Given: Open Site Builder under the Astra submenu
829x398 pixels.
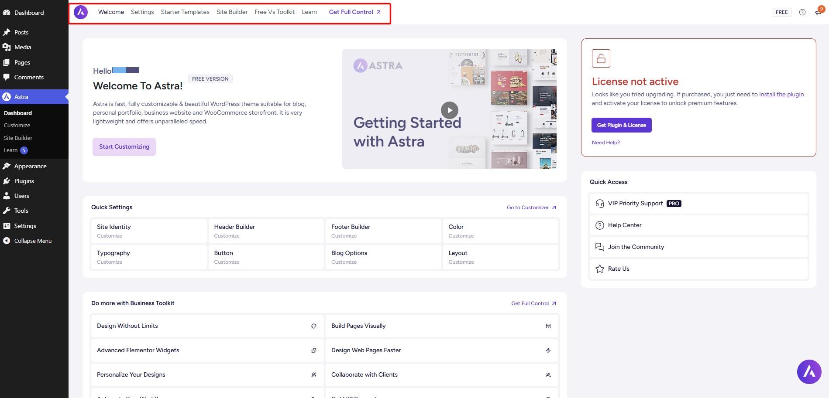Looking at the screenshot, I should 18,138.
